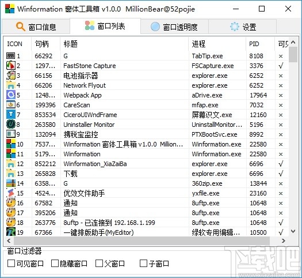The width and height of the screenshot is (302, 278).
Task: Click the row 10 Winformation icon
Action: (x=10, y=144)
